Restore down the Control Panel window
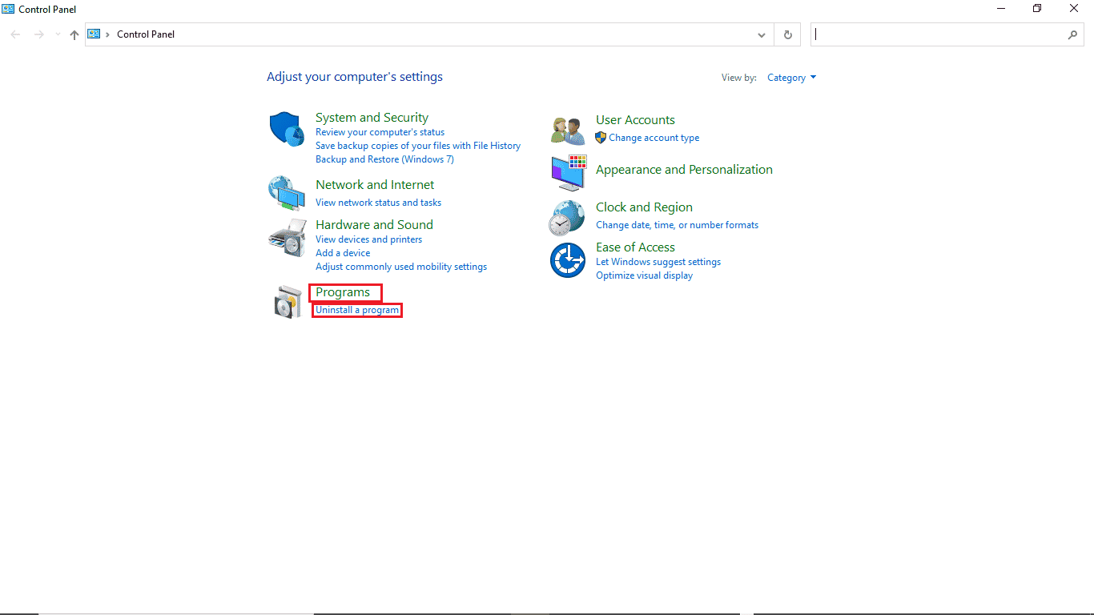The height and width of the screenshot is (615, 1094). tap(1037, 9)
